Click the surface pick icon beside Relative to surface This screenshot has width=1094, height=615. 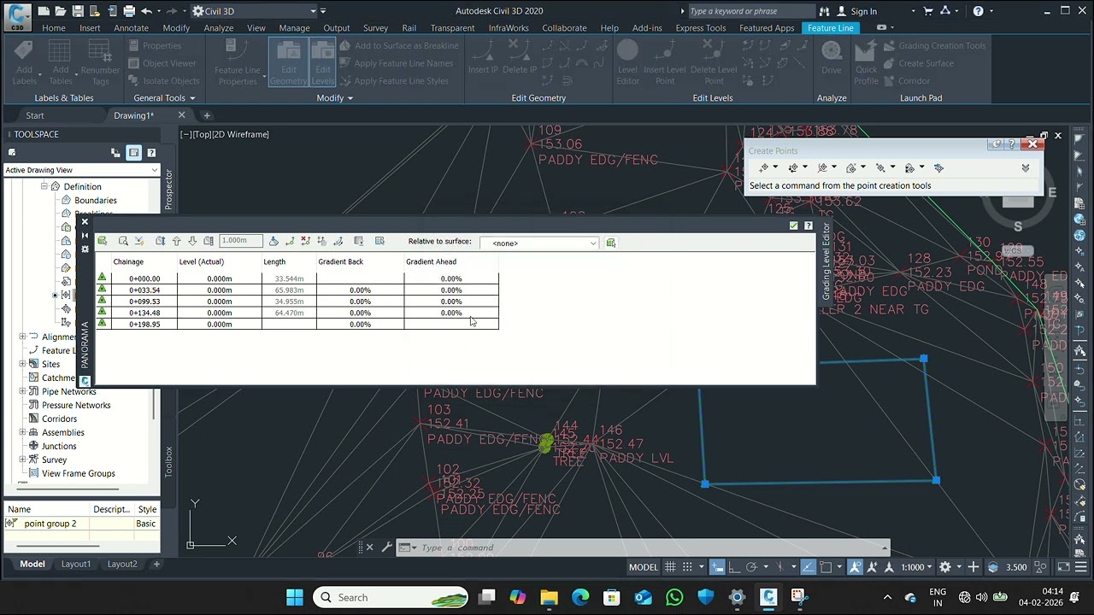pos(611,243)
